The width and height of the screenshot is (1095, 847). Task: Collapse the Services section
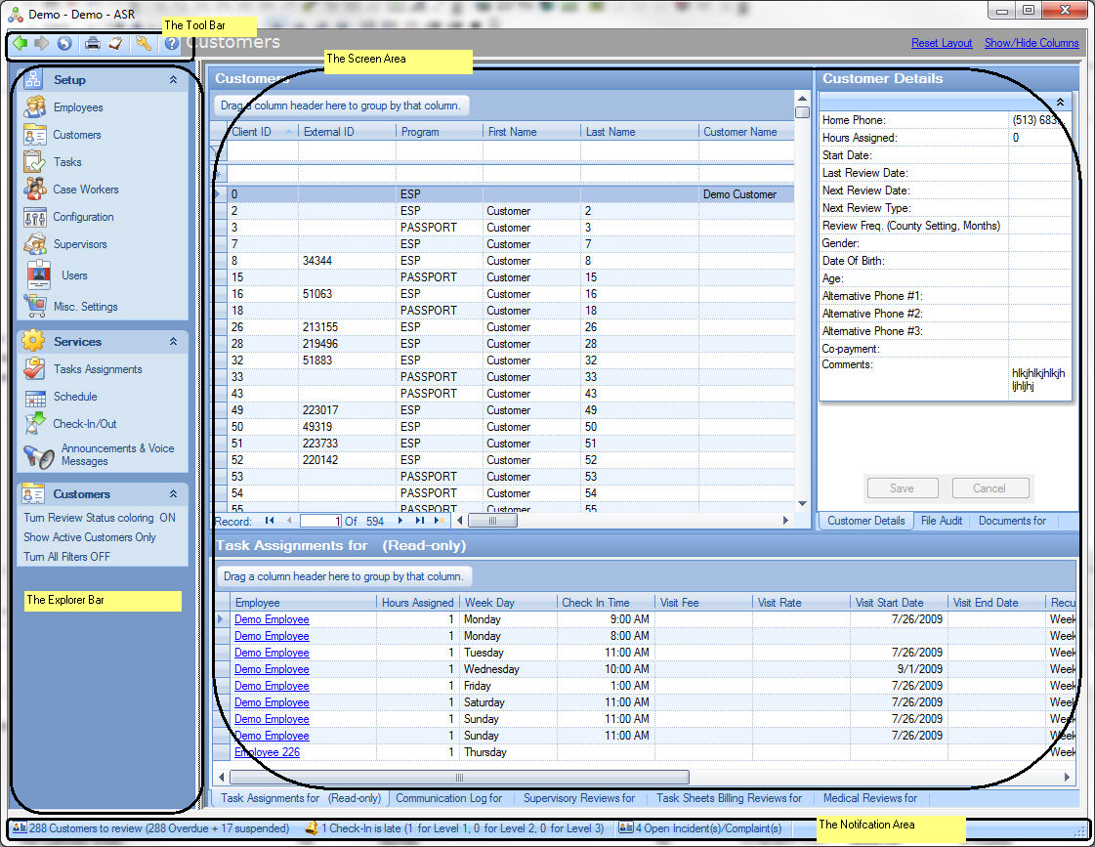173,342
